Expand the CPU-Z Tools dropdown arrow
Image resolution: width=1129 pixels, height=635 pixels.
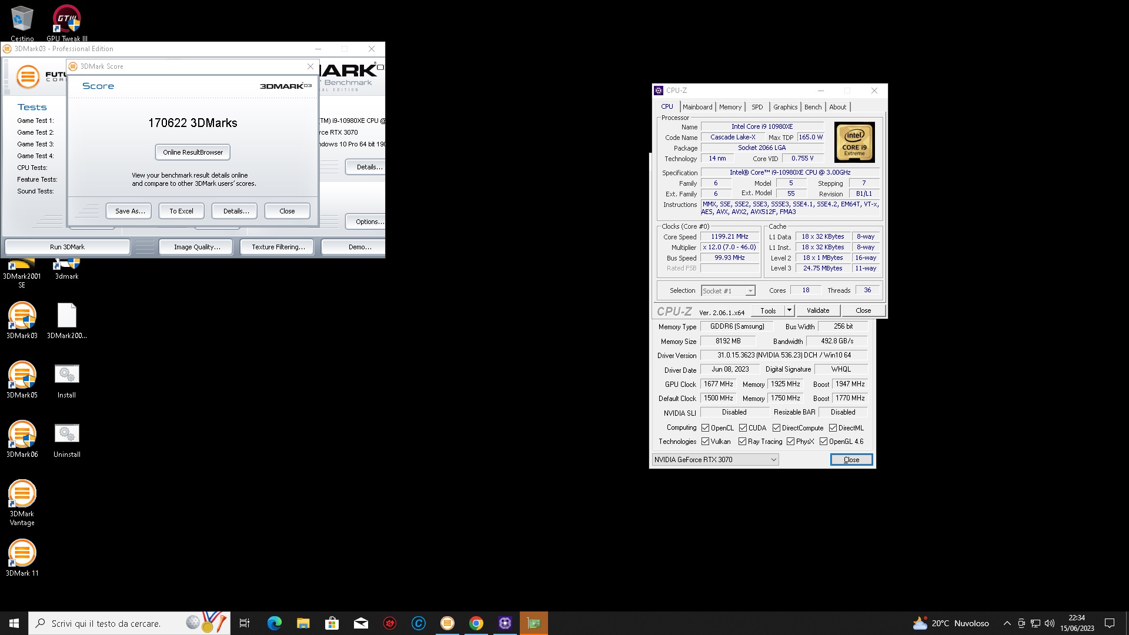(789, 310)
